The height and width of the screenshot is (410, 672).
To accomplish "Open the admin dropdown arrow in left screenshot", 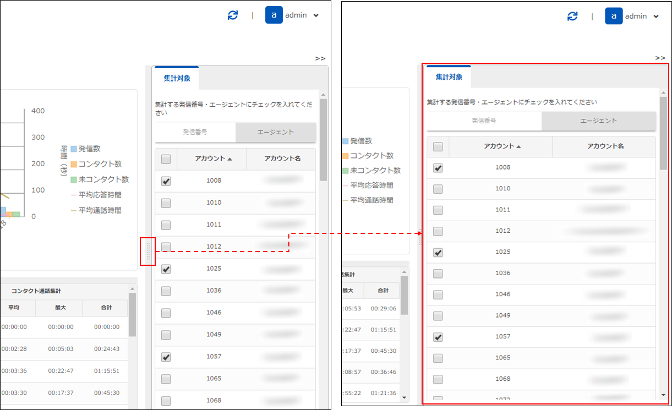I will click(x=316, y=16).
